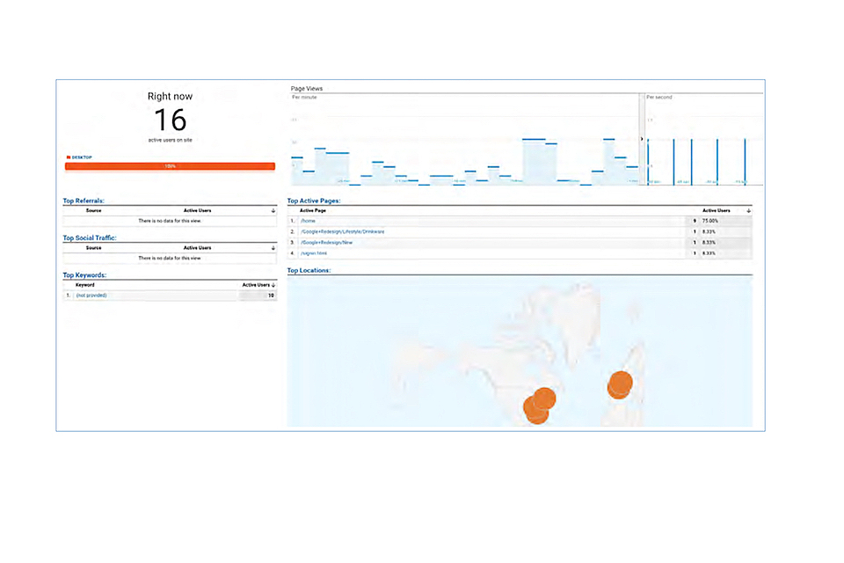Click the lower-left orange bubble on the locations map
The image size is (844, 563).
(535, 410)
